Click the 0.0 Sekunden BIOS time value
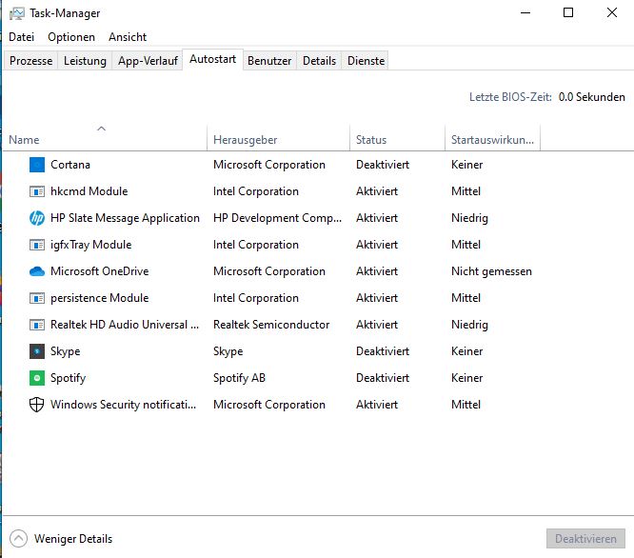634x558 pixels. 591,97
